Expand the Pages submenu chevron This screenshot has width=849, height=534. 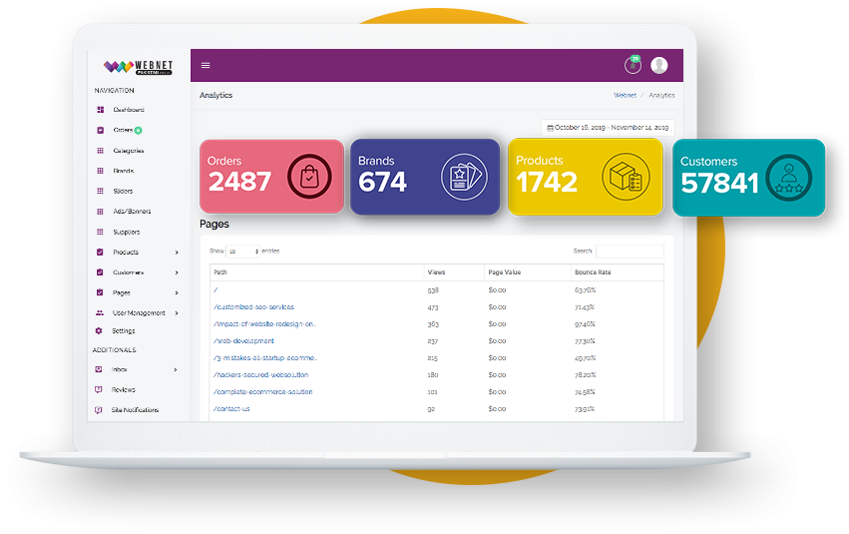[x=177, y=293]
